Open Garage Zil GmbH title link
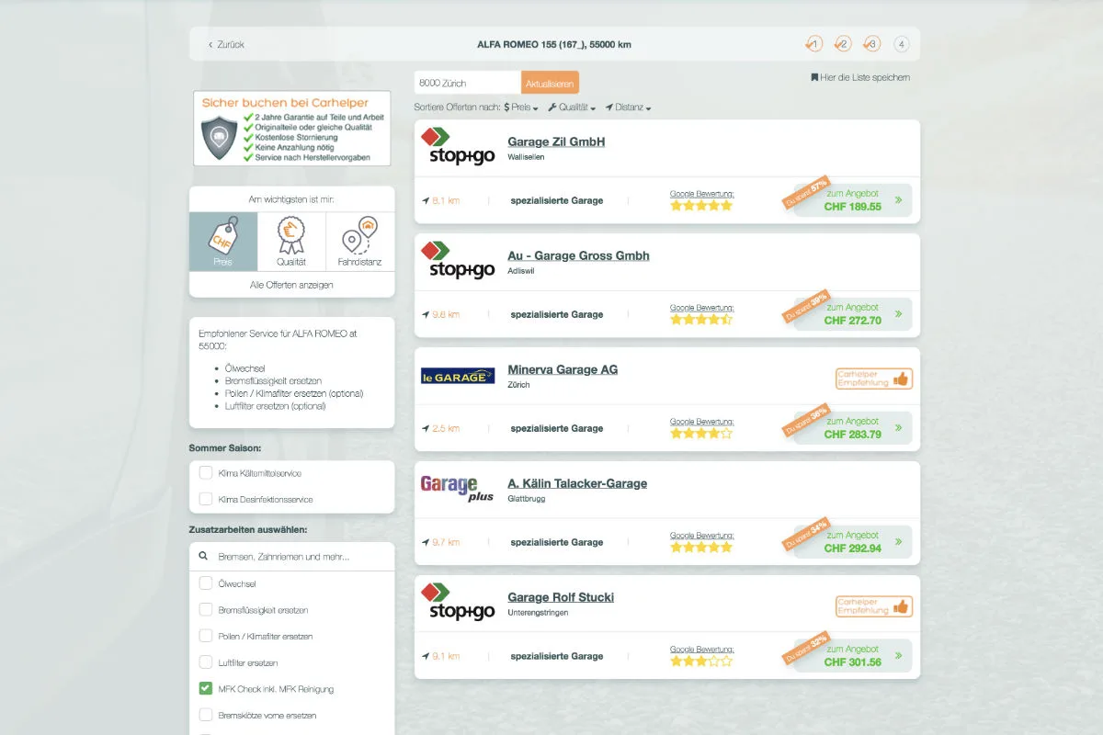The image size is (1103, 735). pos(556,141)
